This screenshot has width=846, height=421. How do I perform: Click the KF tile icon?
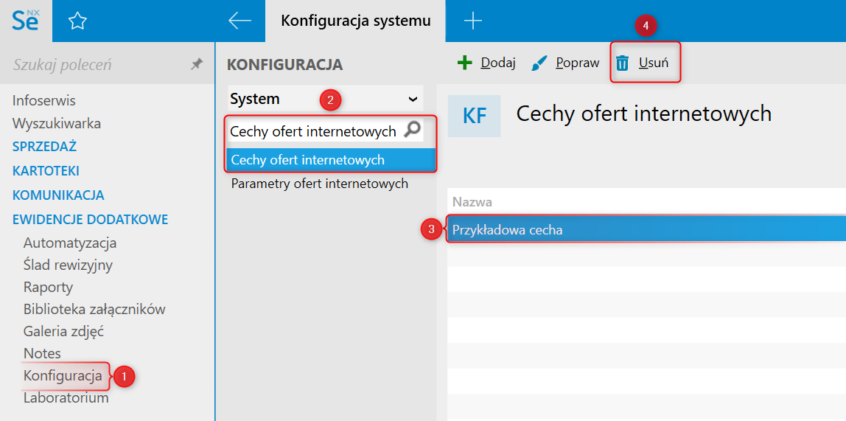(474, 116)
